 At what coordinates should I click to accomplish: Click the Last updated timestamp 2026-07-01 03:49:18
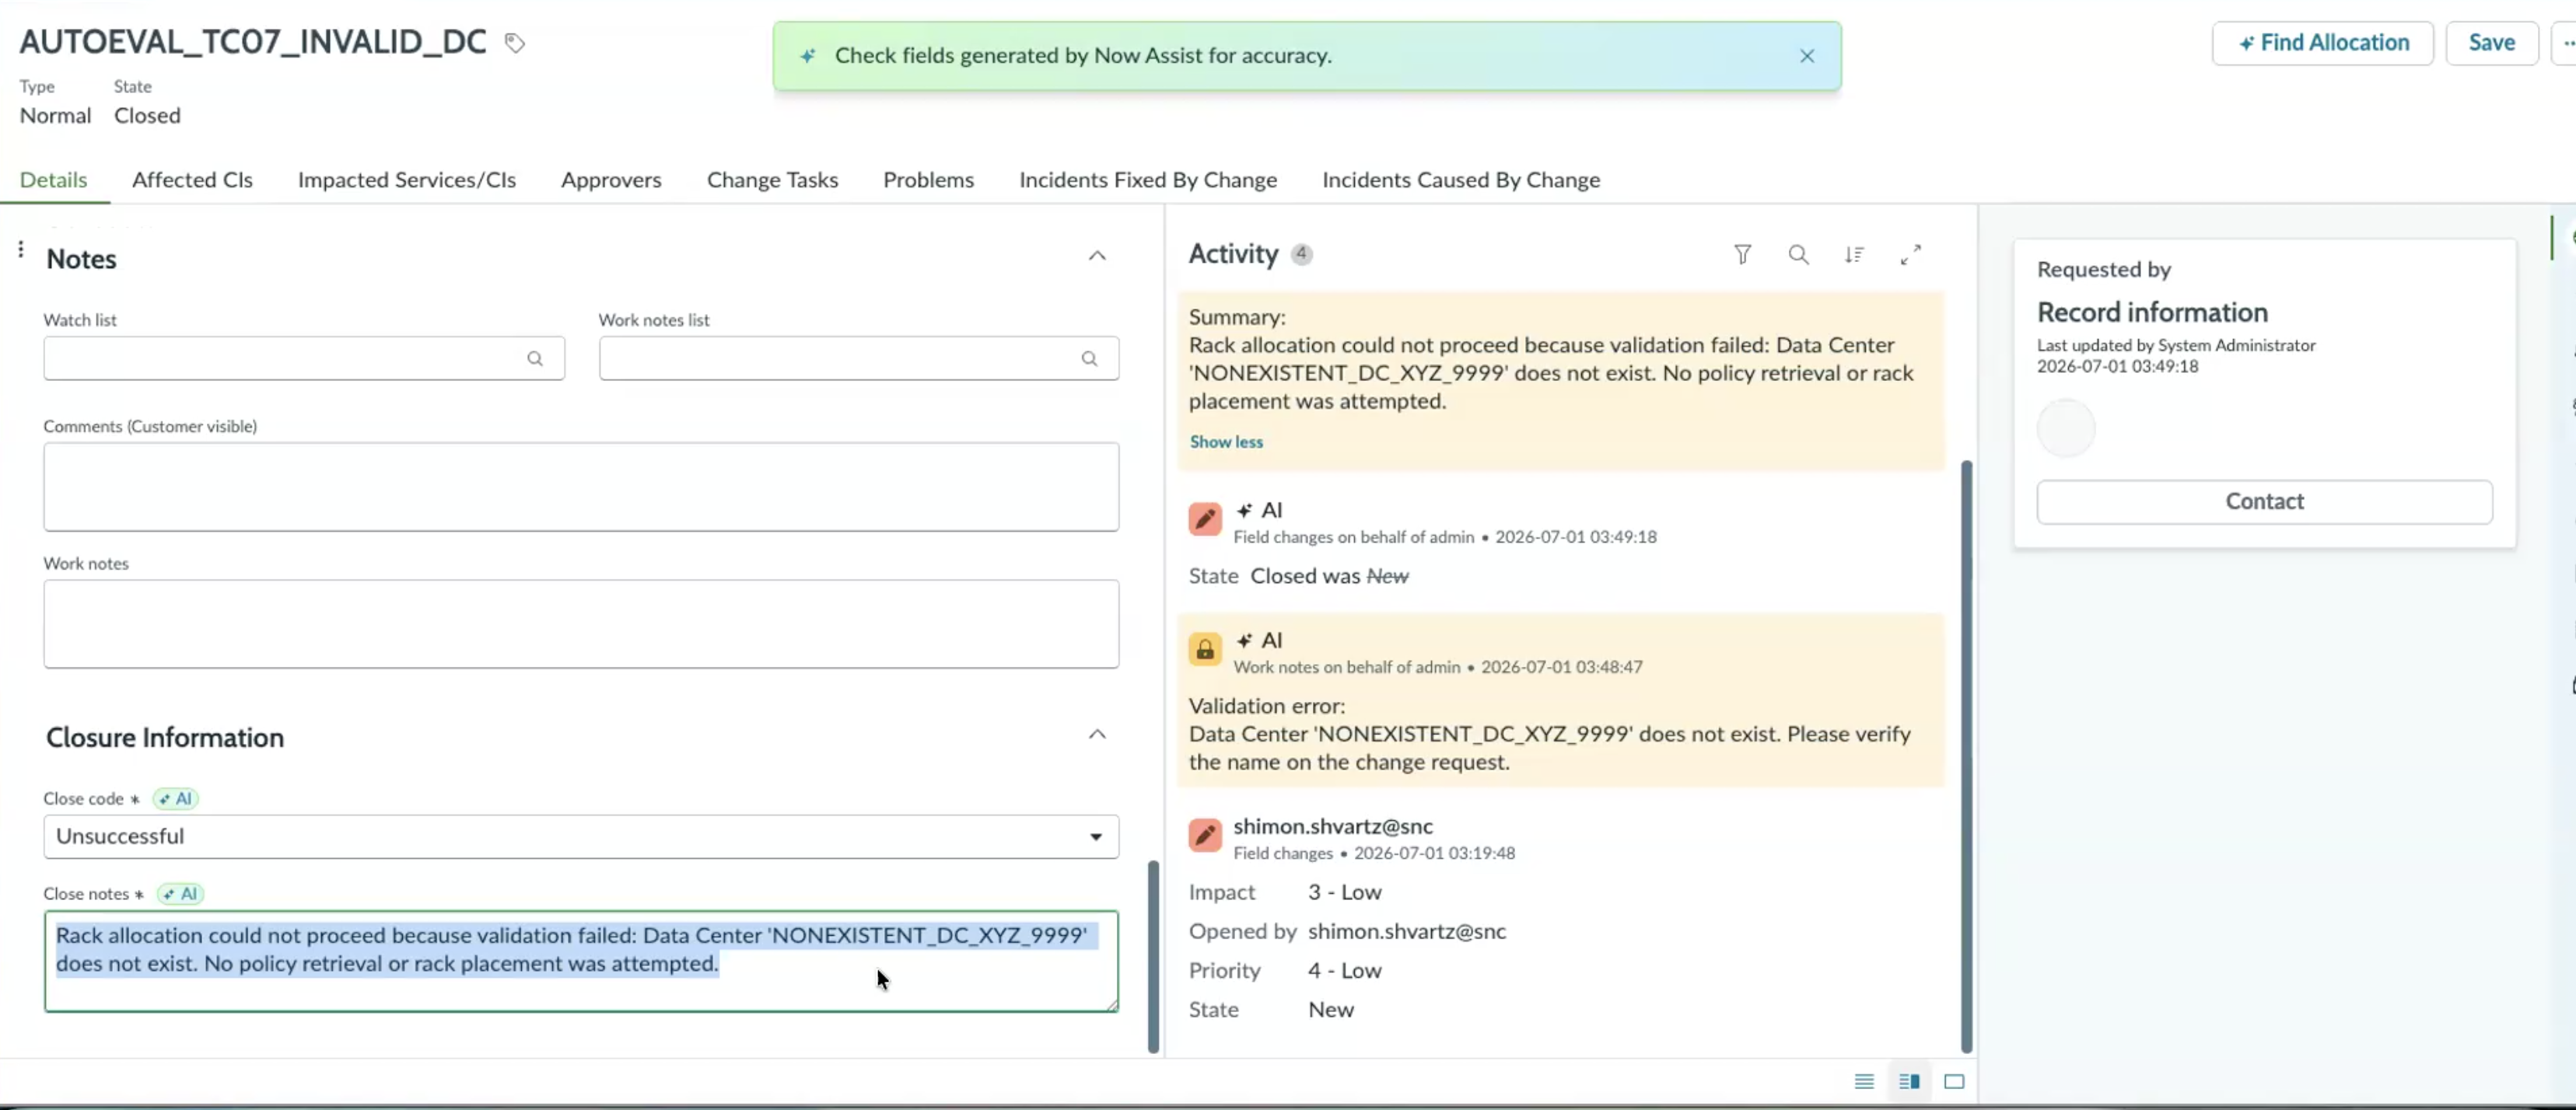click(x=2117, y=367)
